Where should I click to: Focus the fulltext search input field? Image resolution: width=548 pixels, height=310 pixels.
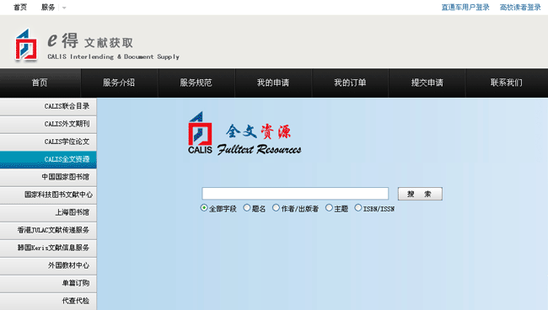pyautogui.click(x=295, y=194)
